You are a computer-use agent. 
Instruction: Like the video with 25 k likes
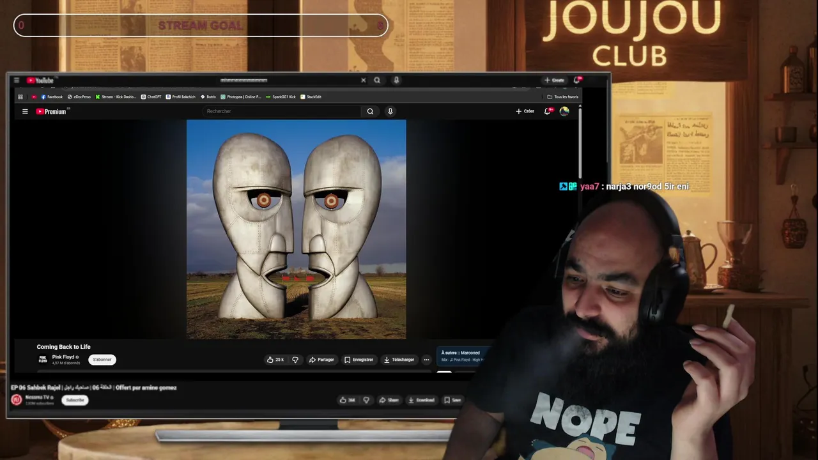(x=275, y=360)
